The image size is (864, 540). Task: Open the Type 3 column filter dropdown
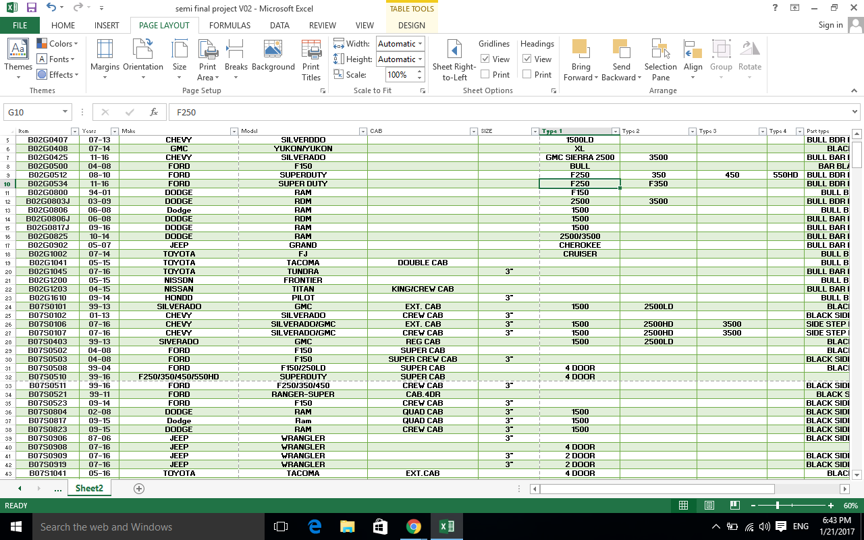[x=763, y=131]
